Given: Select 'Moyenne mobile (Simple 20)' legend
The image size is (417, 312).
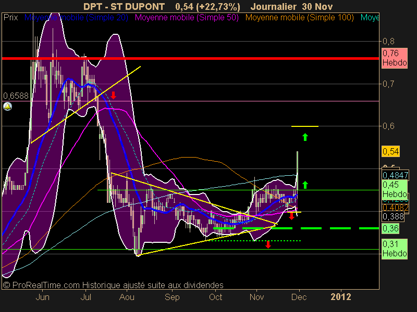Looking at the screenshot, I should point(76,18).
